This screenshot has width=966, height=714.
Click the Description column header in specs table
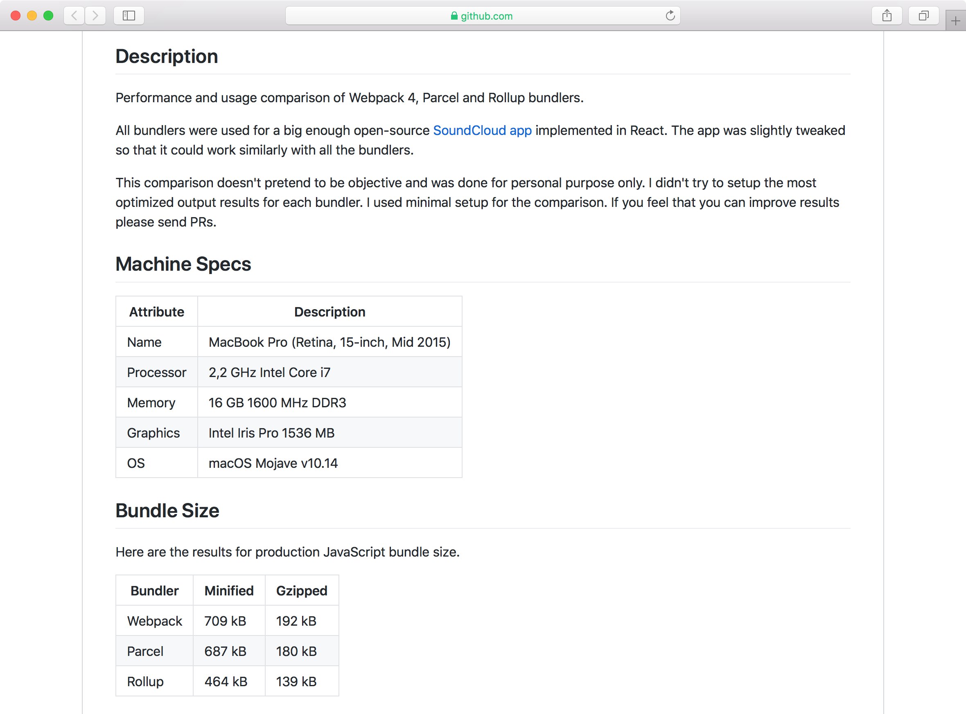330,312
